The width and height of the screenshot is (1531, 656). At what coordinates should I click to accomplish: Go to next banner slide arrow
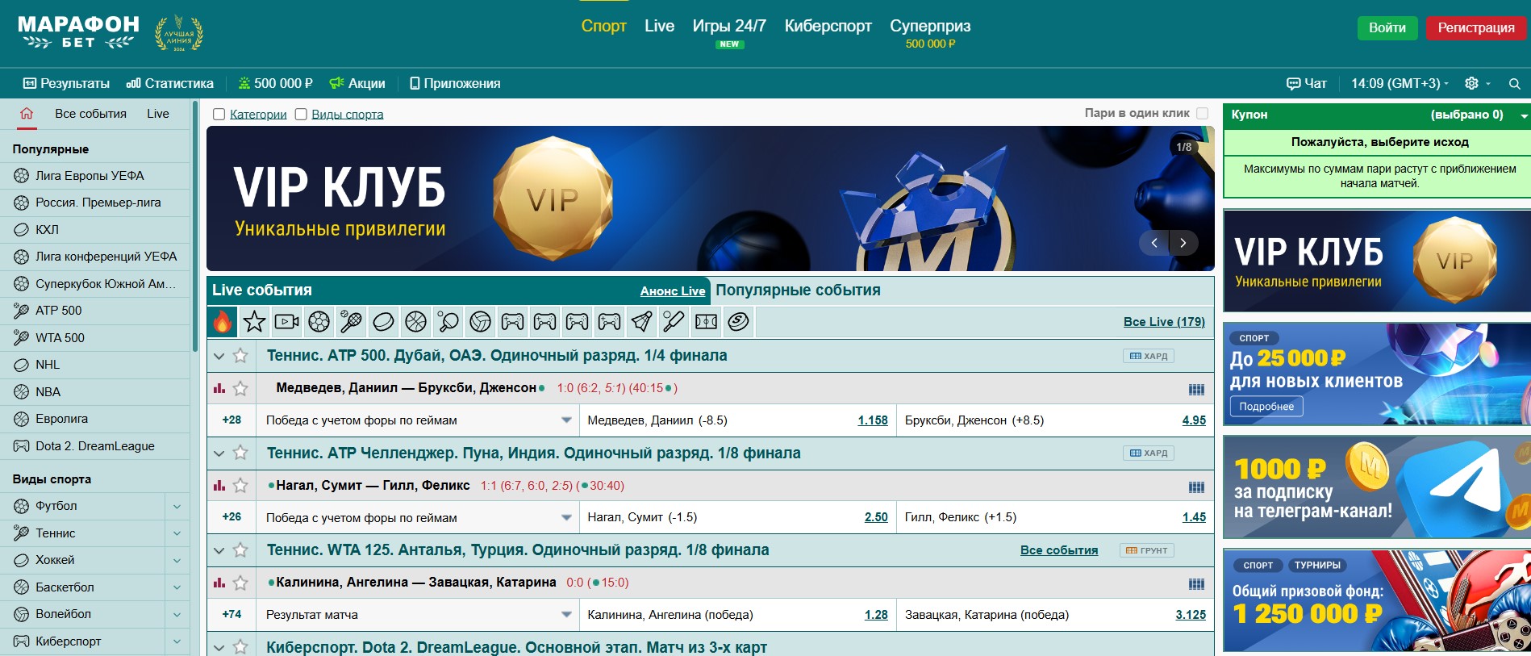point(1183,242)
